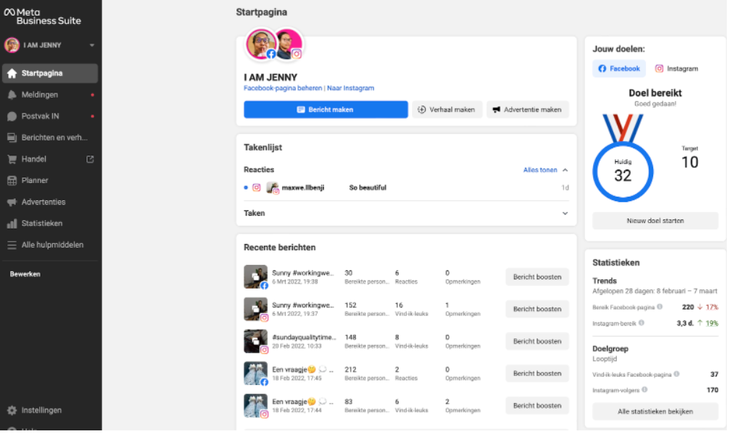Screen dimensions: 729x434
Task: Switch to the Instagram goals tab
Action: 676,68
